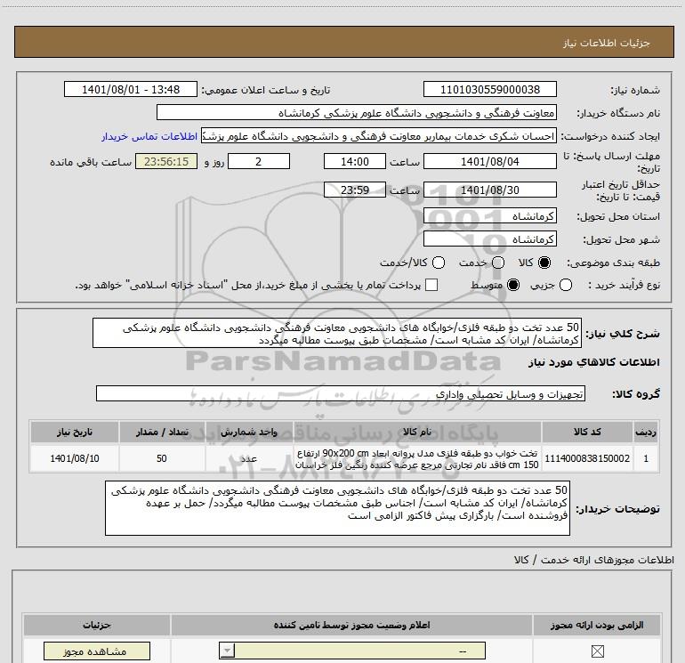This screenshot has width=685, height=663.
Task: Open the license status dropdown arrow
Action: tap(227, 651)
